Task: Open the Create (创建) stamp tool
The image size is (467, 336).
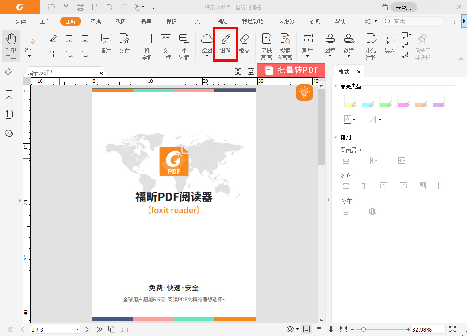Action: coord(349,45)
